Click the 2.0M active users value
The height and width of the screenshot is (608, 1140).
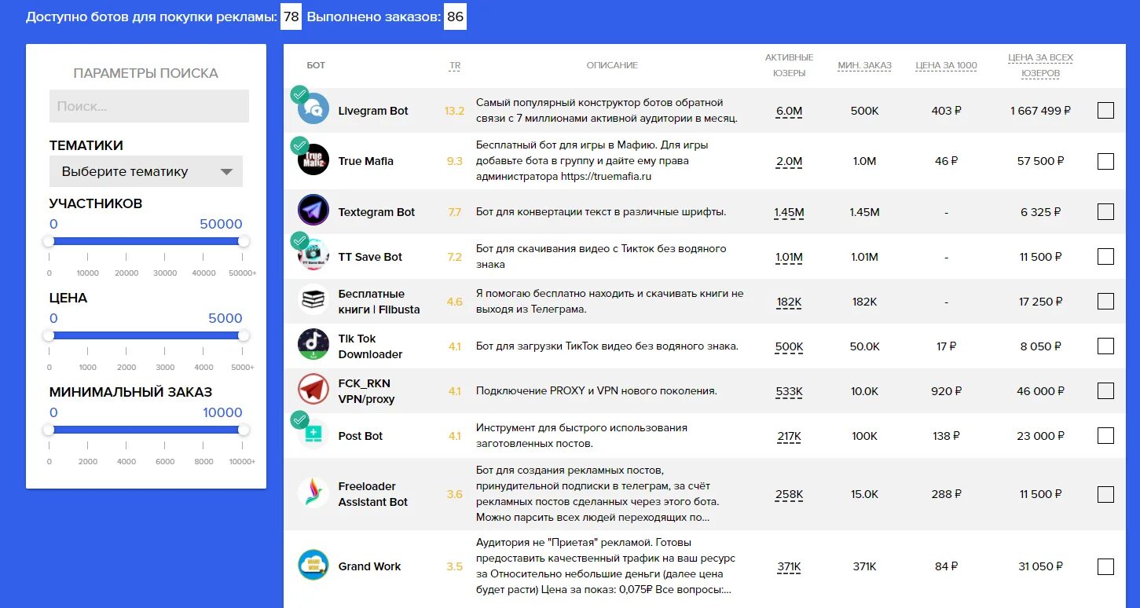click(x=789, y=161)
